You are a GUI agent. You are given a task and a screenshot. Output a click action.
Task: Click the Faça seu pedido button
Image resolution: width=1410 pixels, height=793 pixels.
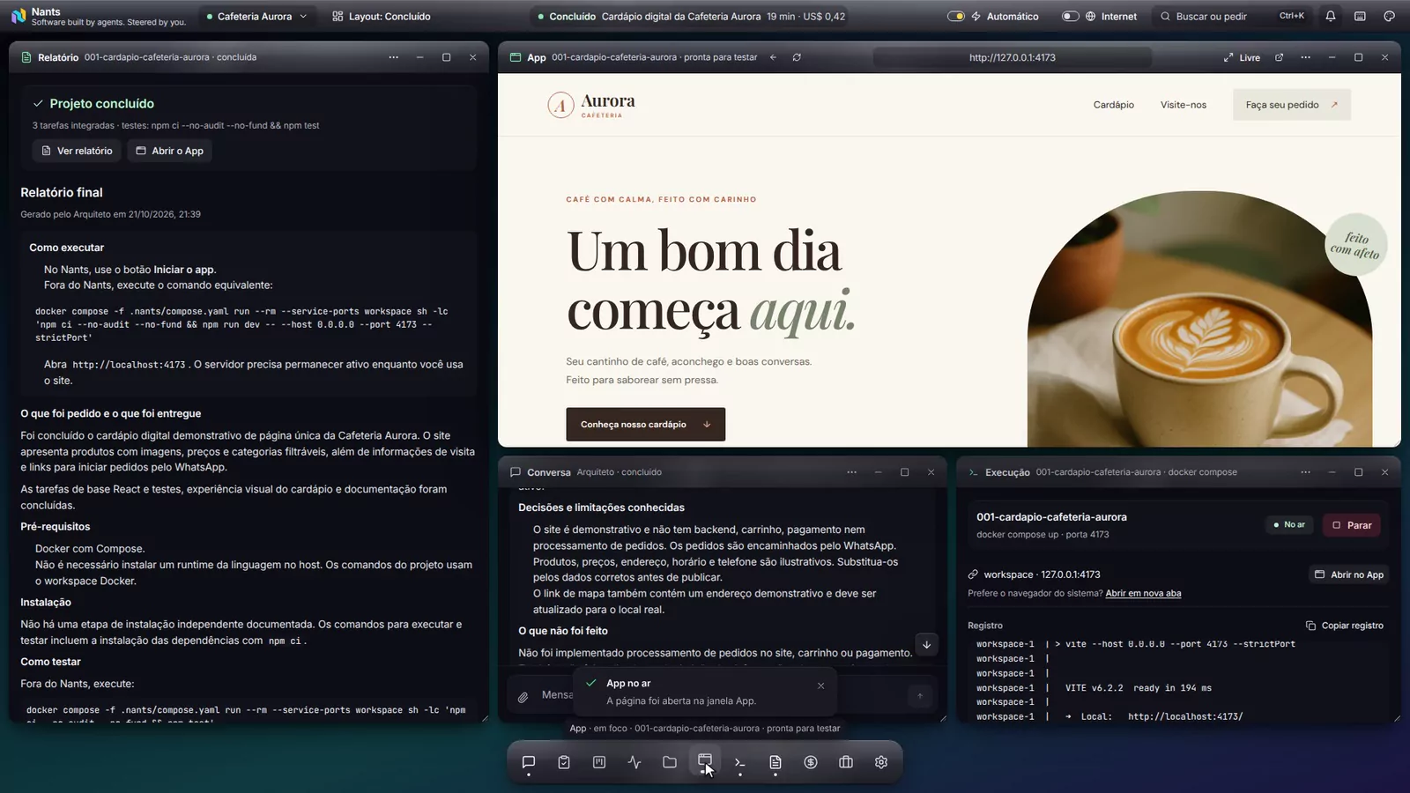(1292, 105)
